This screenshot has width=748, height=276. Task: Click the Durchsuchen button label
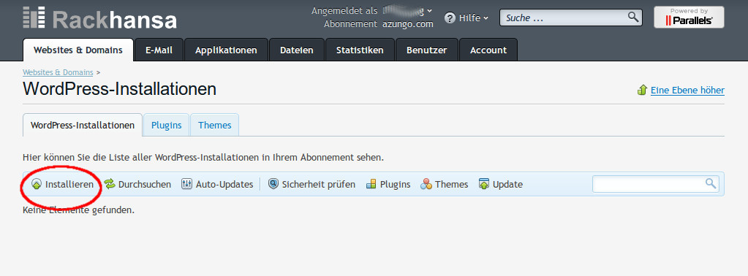click(145, 184)
